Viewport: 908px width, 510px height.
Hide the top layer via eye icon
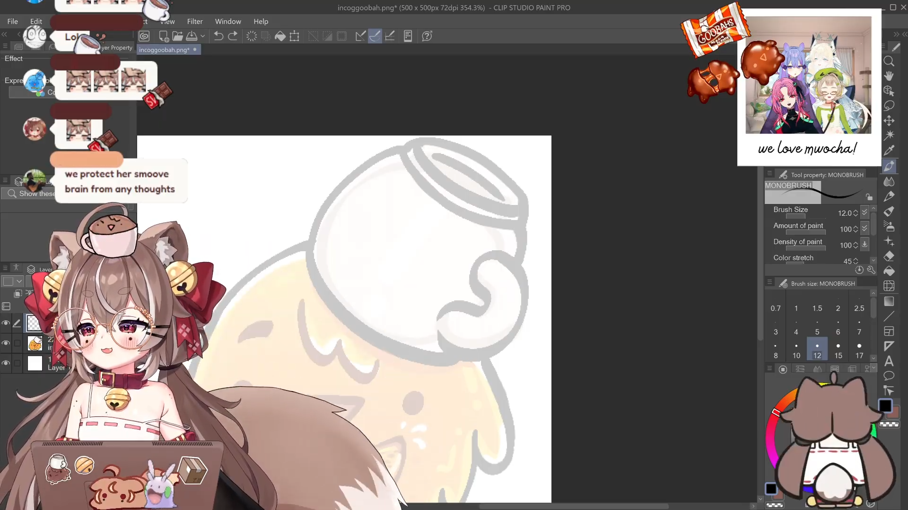(x=6, y=323)
